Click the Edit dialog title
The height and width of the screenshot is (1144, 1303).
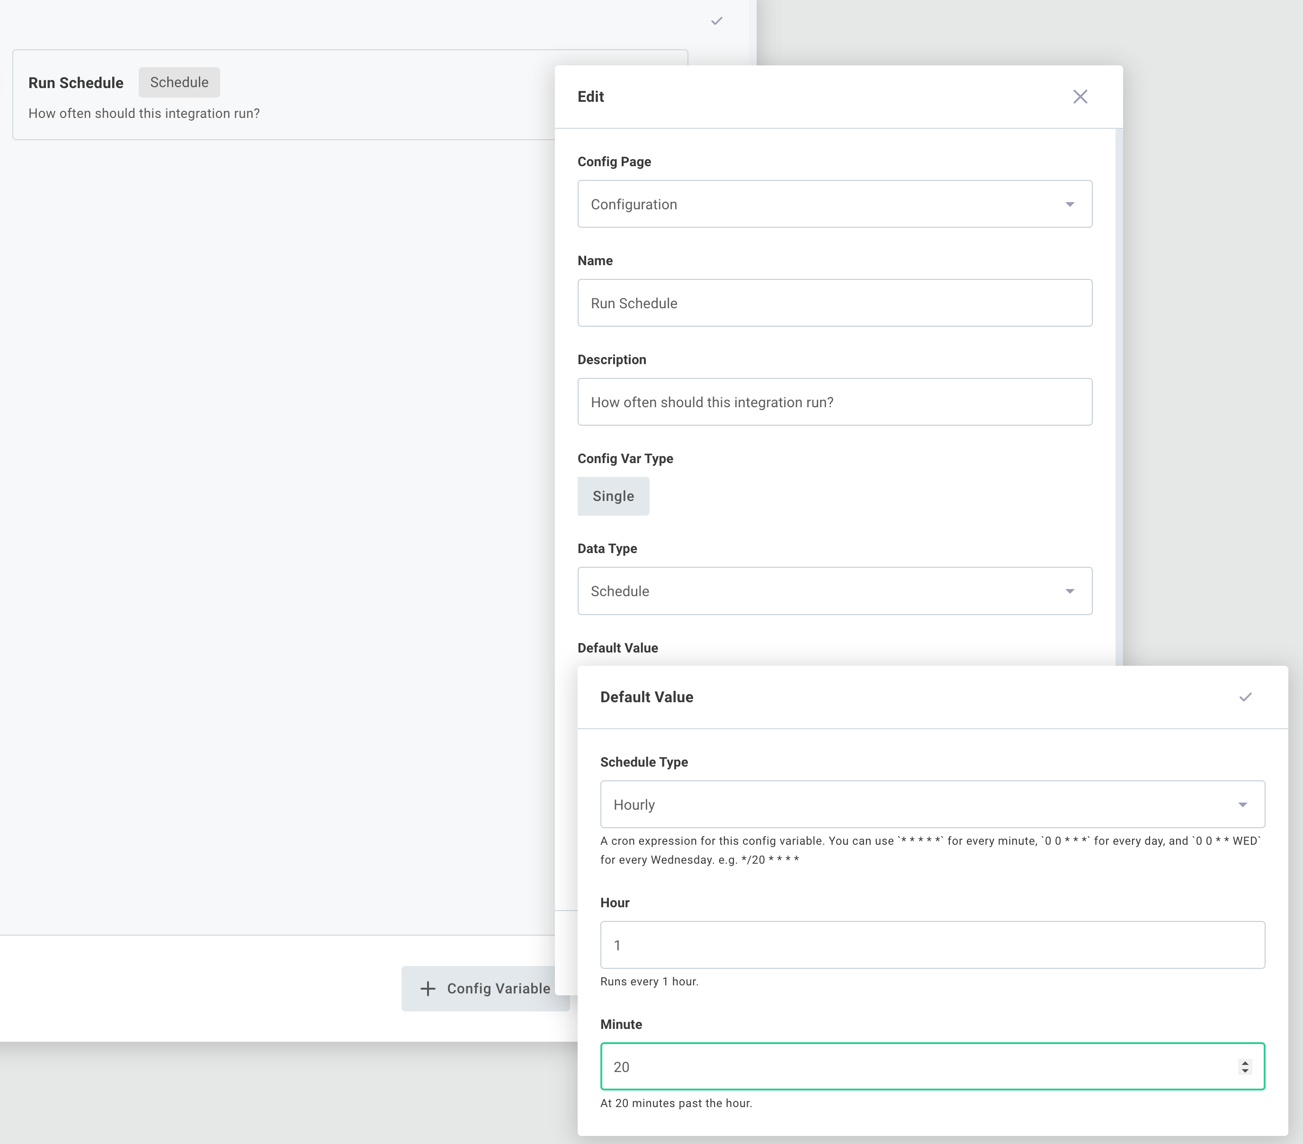[x=590, y=97]
